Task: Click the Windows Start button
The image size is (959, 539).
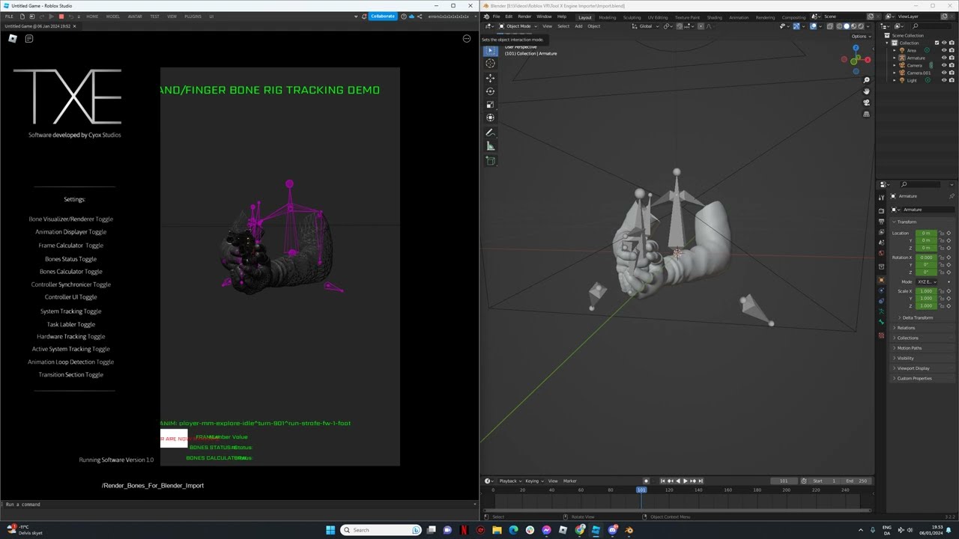Action: point(330,530)
